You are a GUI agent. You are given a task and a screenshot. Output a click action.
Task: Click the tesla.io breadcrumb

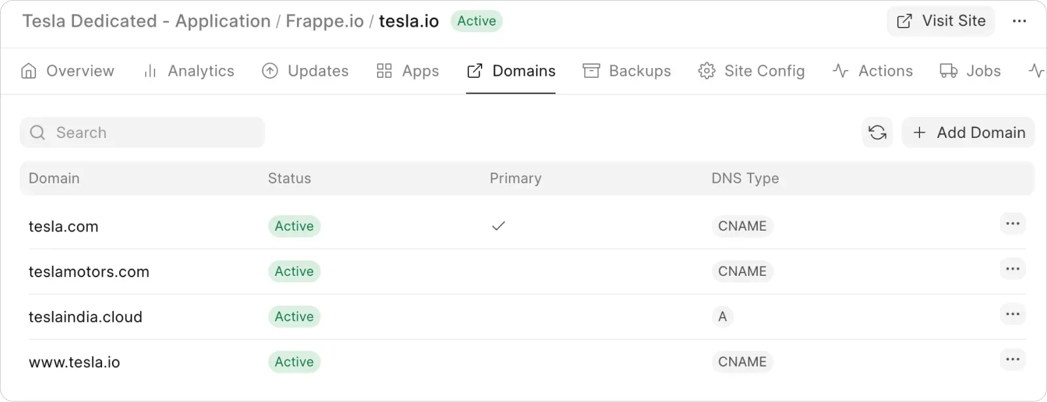409,21
